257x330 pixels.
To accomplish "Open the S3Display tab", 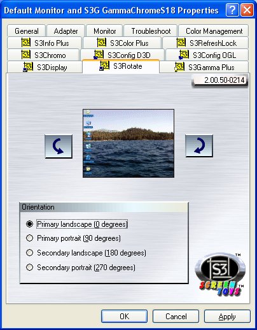I will coord(45,68).
